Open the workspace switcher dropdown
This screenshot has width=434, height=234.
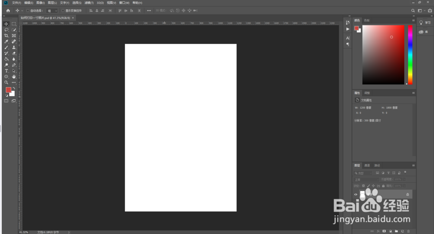[421, 10]
